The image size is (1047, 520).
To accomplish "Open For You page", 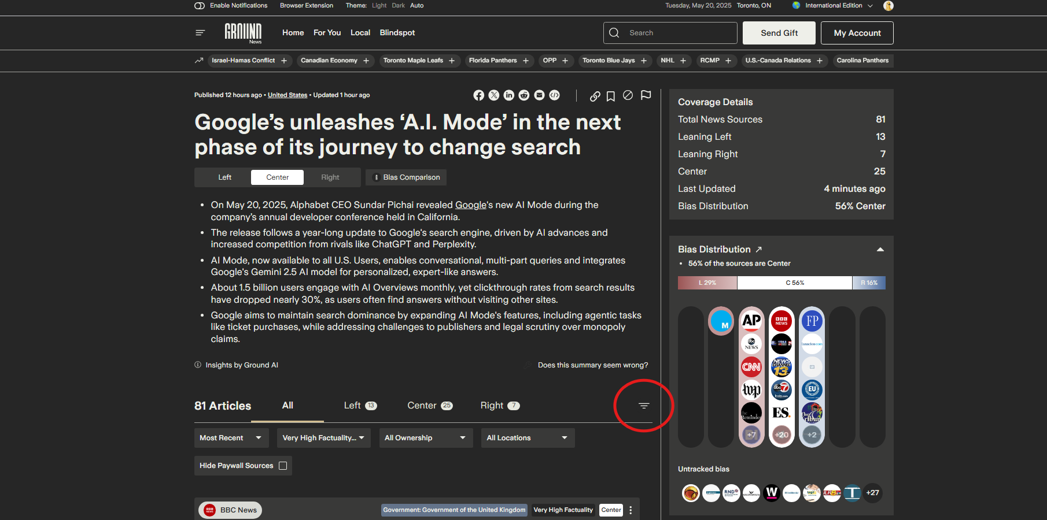I will click(x=327, y=33).
